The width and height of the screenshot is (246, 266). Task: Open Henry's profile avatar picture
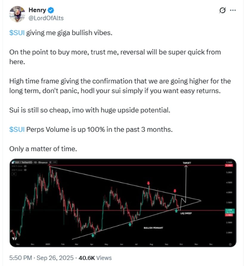pos(17,14)
